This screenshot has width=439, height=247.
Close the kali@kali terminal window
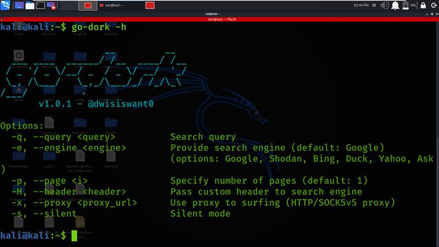[437, 14]
